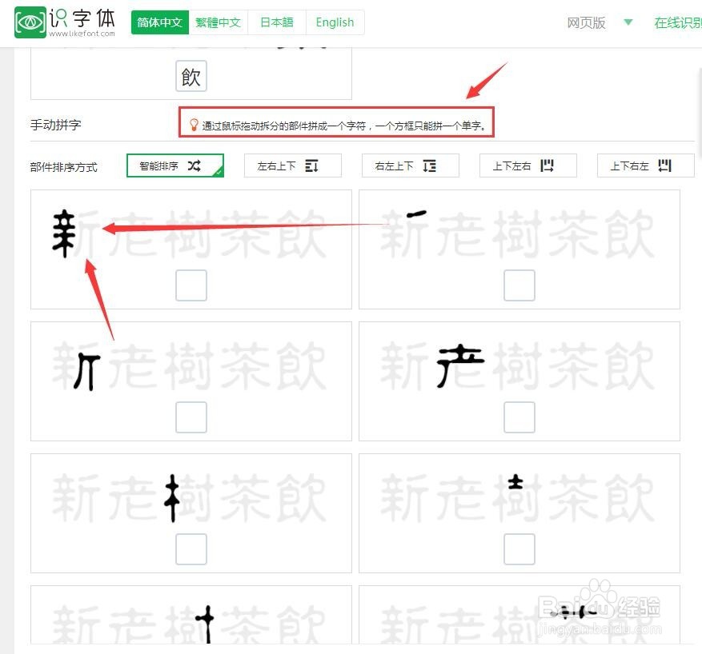Click the 飲 character box
This screenshot has height=654, width=702.
191,77
